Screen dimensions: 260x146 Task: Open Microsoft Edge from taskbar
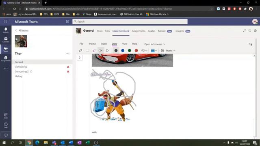click(37, 142)
